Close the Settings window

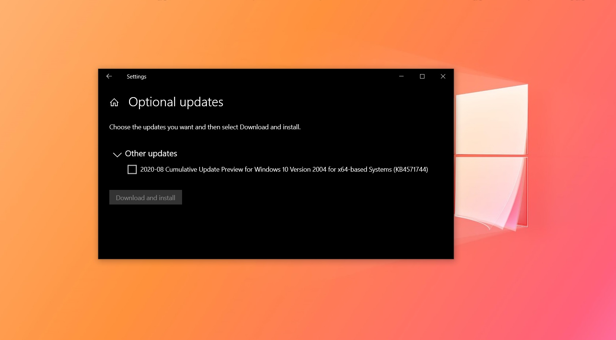pos(443,76)
